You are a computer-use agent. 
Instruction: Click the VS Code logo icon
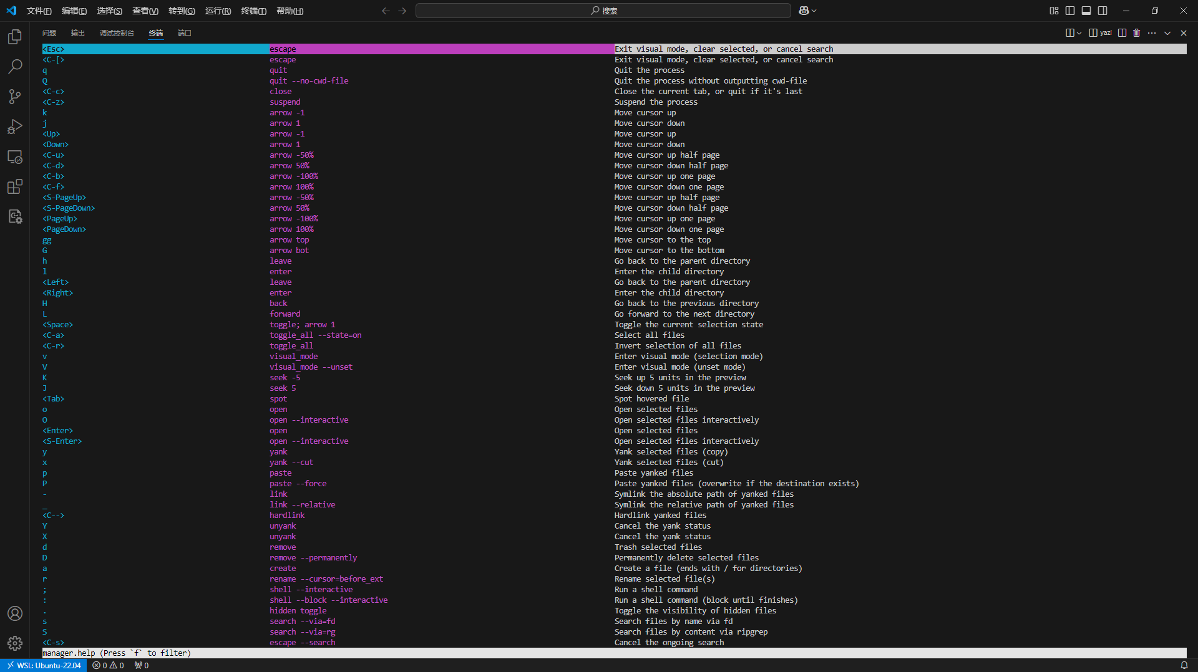click(11, 11)
